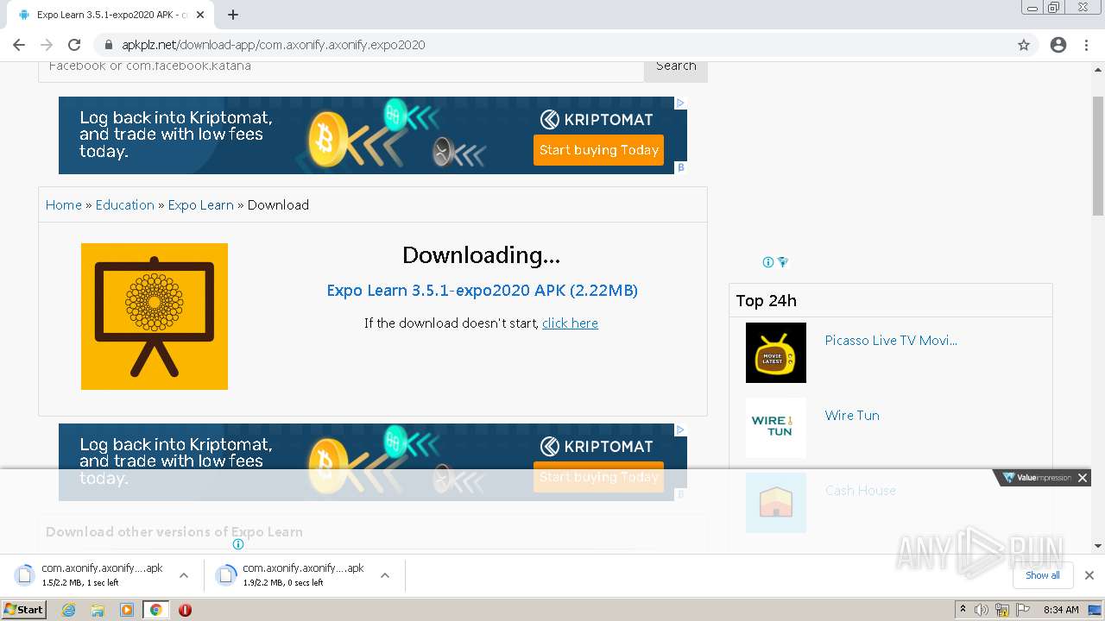Close the downloads bar
This screenshot has height=621, width=1105.
click(x=1089, y=575)
